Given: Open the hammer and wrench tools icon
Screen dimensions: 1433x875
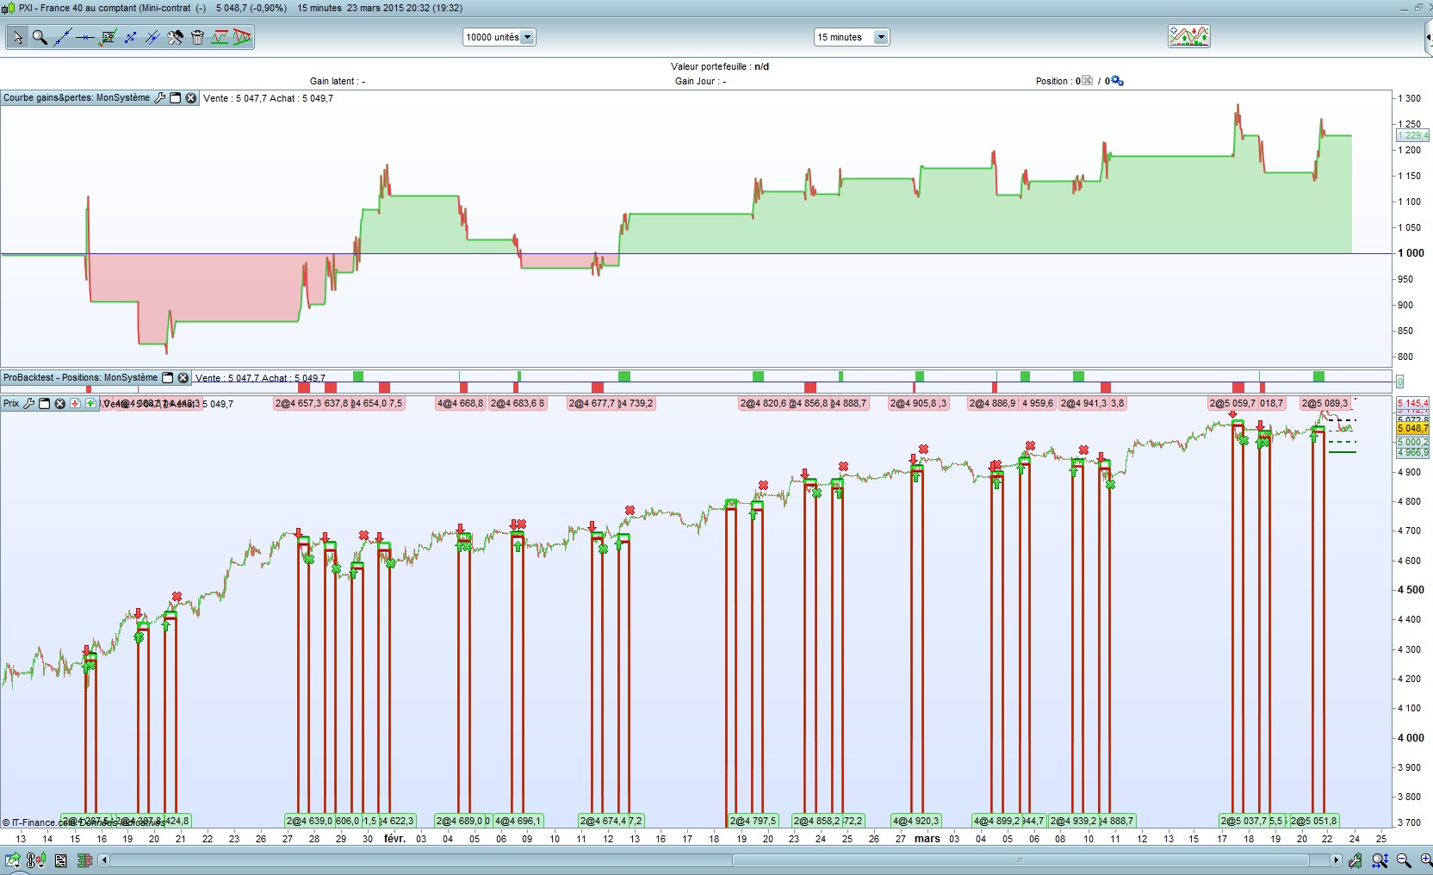Looking at the screenshot, I should tap(175, 37).
